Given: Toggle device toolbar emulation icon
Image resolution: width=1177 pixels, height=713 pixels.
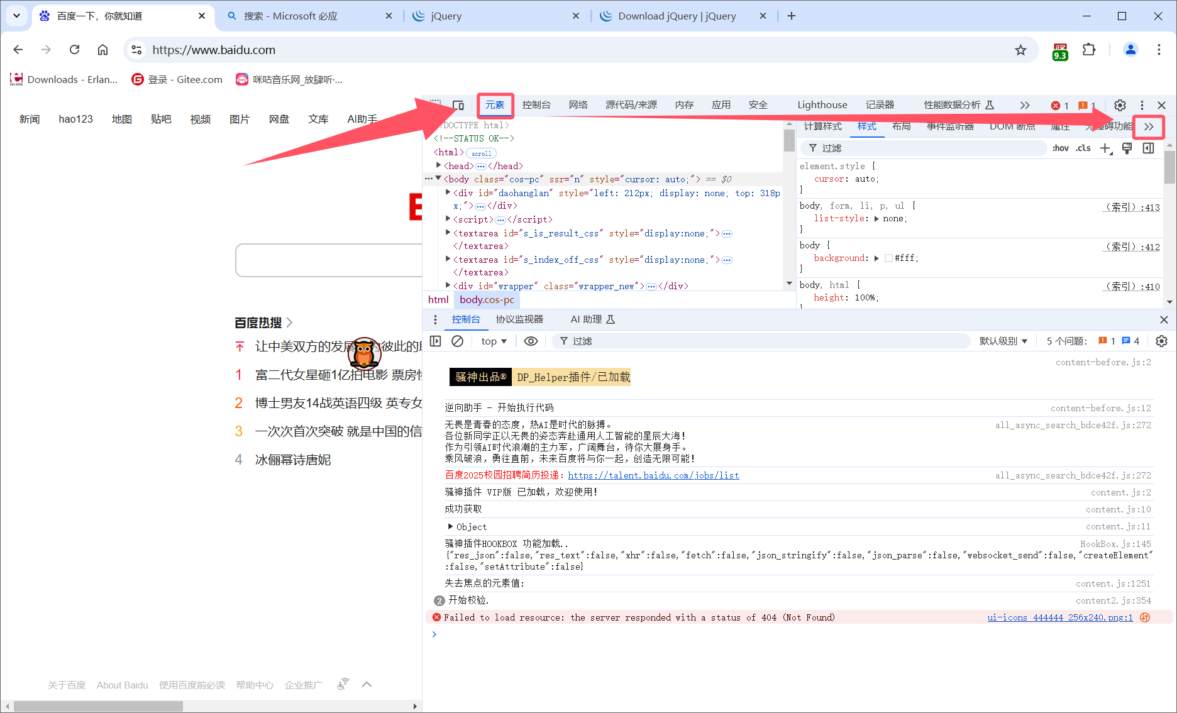Looking at the screenshot, I should pyautogui.click(x=458, y=105).
